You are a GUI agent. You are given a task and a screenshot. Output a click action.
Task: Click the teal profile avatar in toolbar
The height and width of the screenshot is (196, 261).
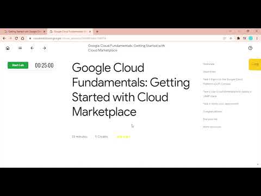pos(251,38)
